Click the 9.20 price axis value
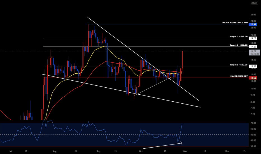 click(x=253, y=95)
